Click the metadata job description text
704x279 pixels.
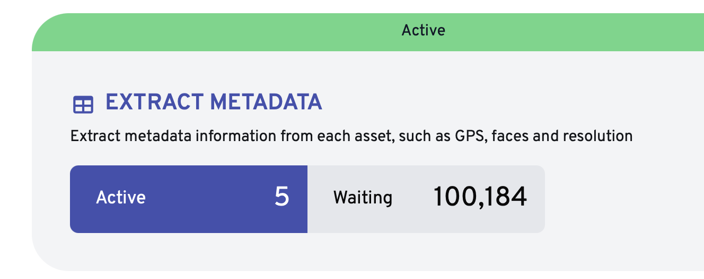coord(351,136)
